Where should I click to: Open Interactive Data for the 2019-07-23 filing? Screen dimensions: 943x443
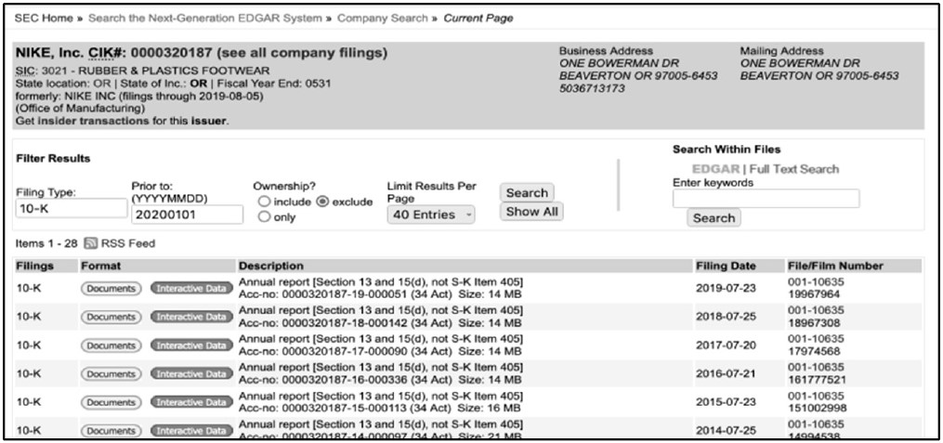[190, 289]
